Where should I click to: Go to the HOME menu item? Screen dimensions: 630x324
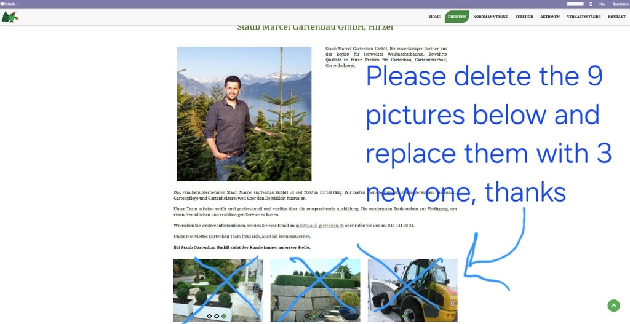click(434, 17)
